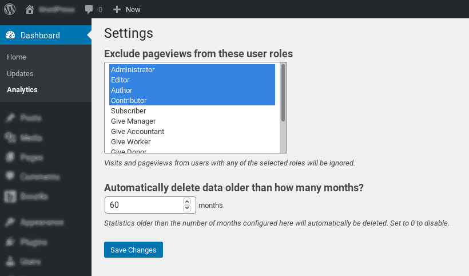469x276 pixels.
Task: Deselect the Administrator role
Action: coord(133,70)
